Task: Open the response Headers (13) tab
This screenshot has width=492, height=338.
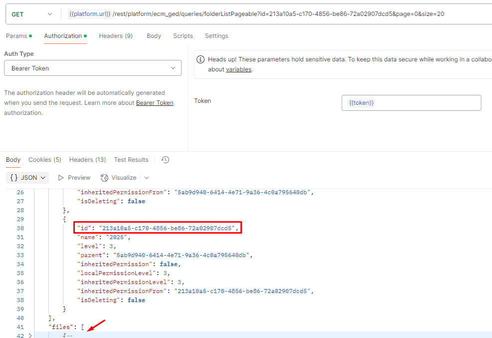Action: (x=87, y=160)
